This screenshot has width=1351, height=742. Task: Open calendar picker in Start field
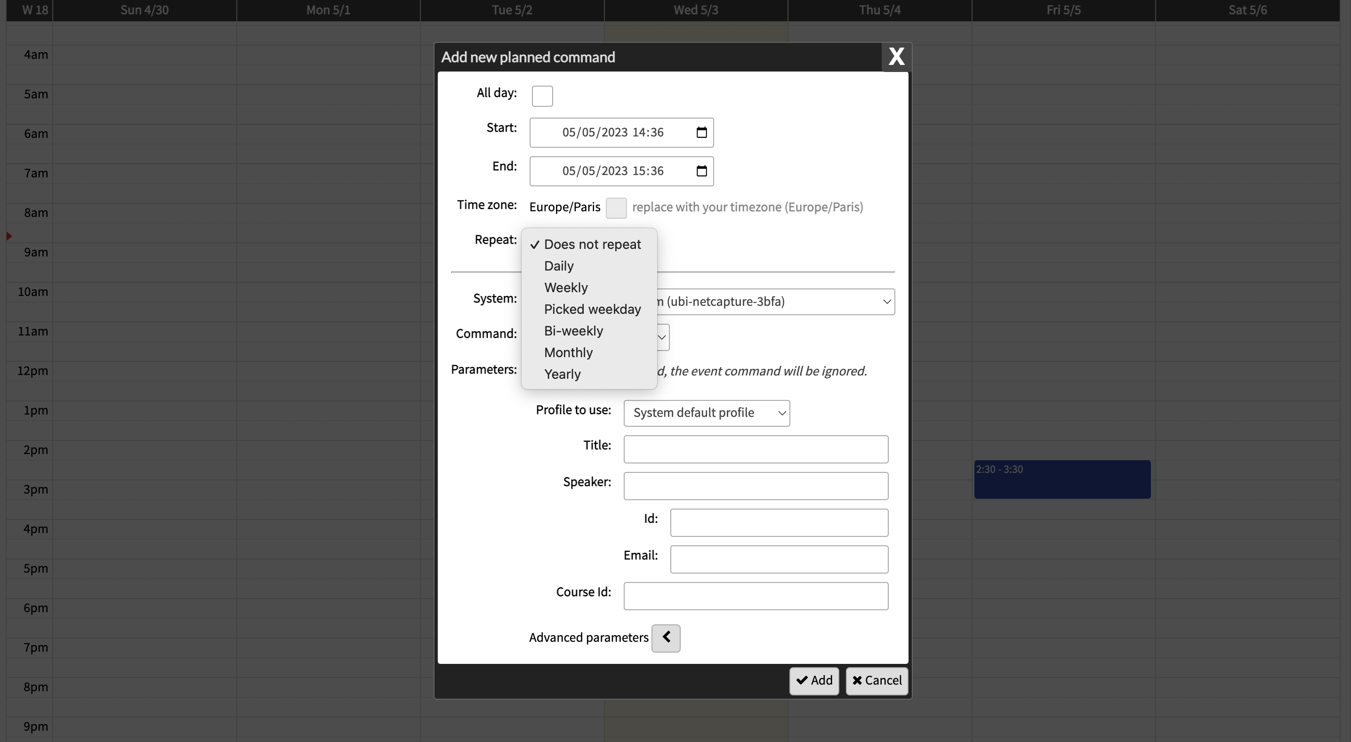click(701, 133)
